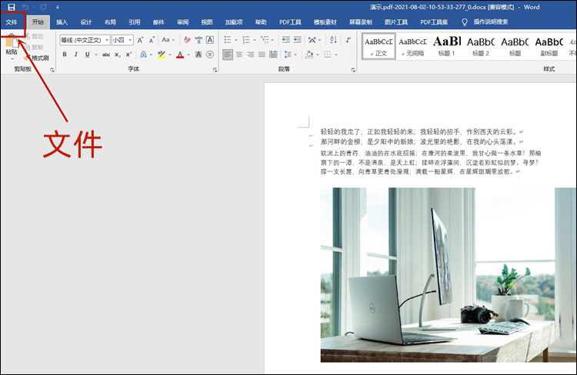Redo the last action
The width and height of the screenshot is (577, 375).
pos(43,7)
